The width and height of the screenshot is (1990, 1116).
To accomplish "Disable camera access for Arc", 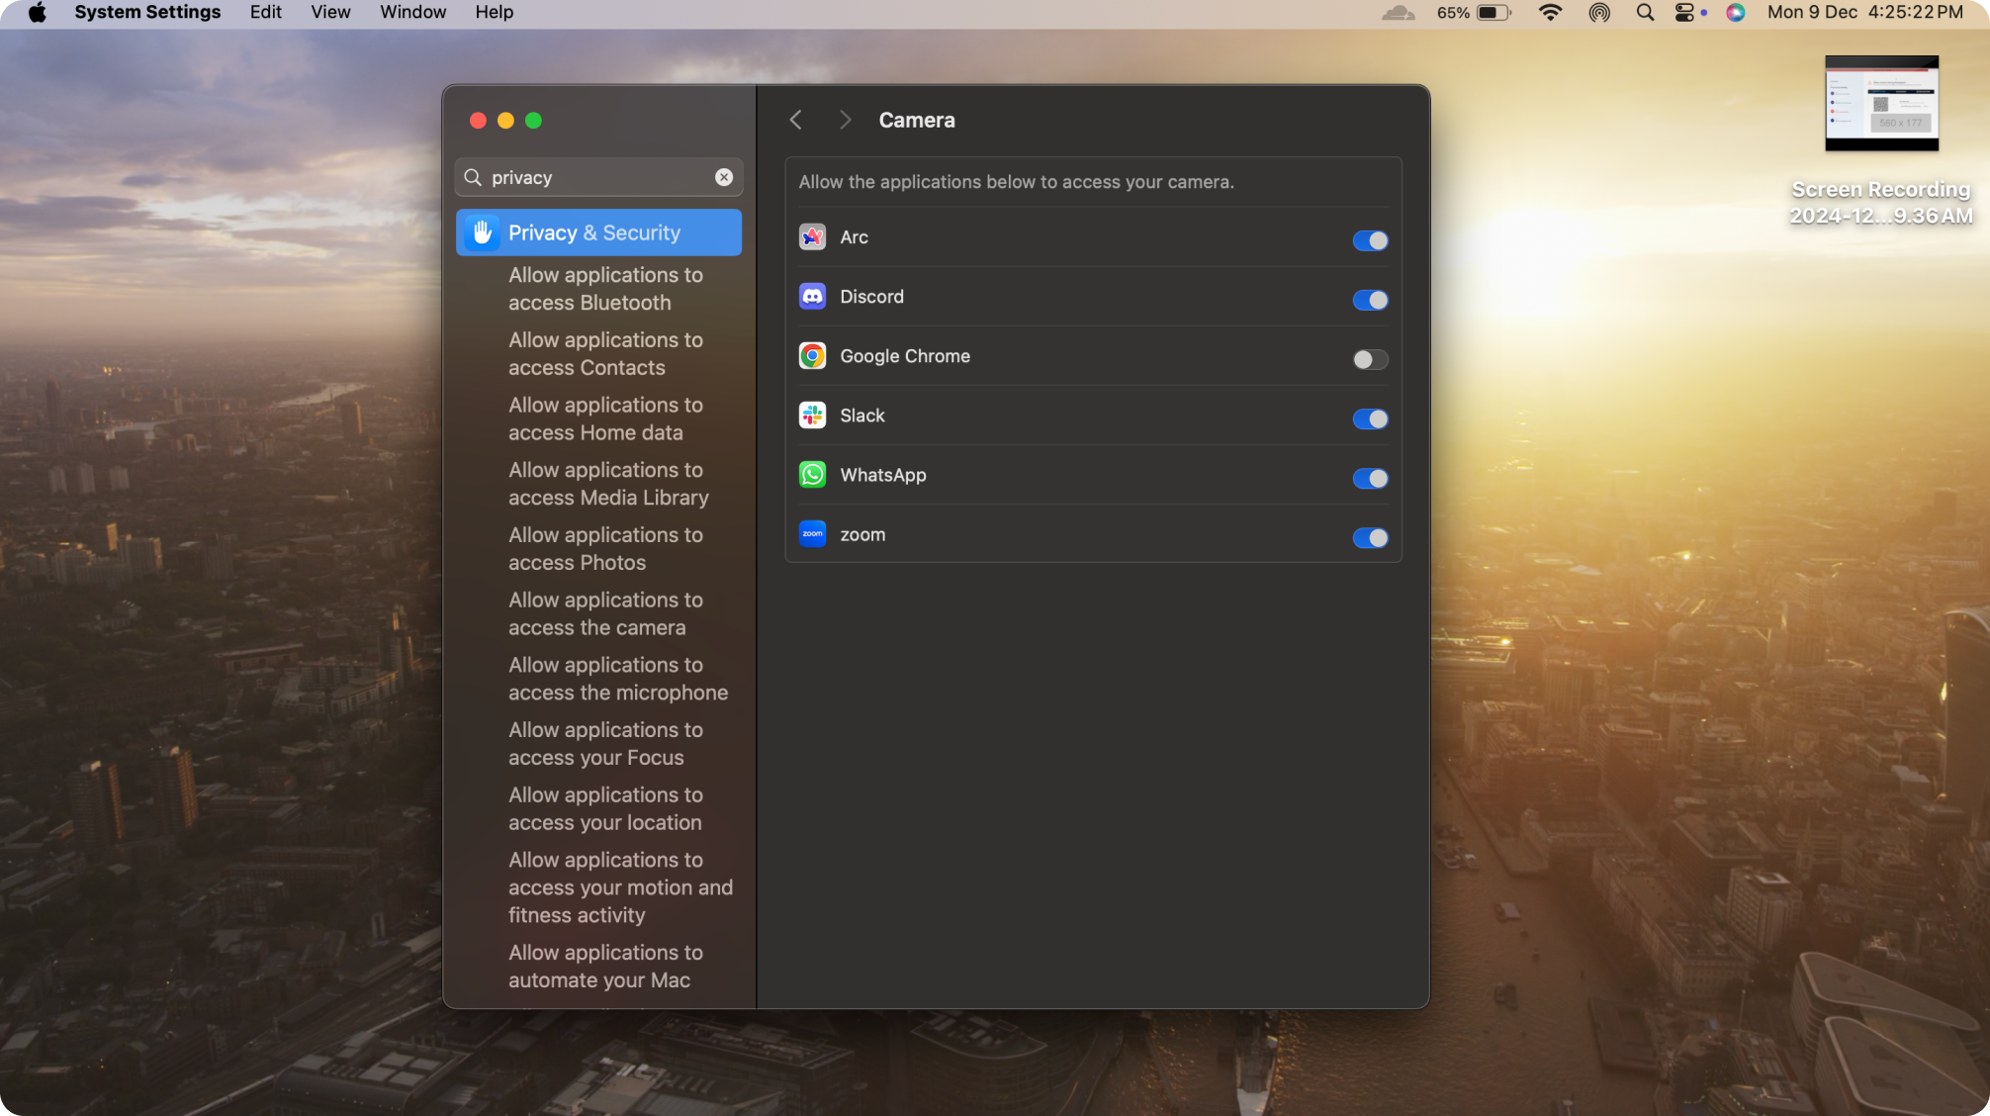I will point(1370,240).
